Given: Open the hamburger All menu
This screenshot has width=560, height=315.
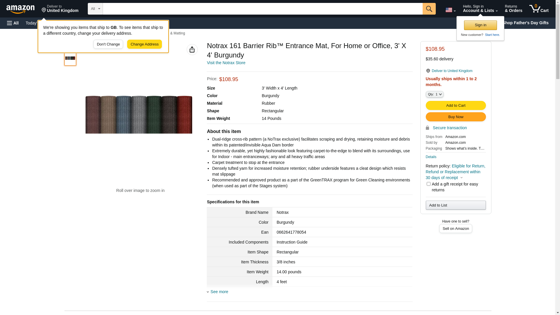Looking at the screenshot, I should [13, 23].
